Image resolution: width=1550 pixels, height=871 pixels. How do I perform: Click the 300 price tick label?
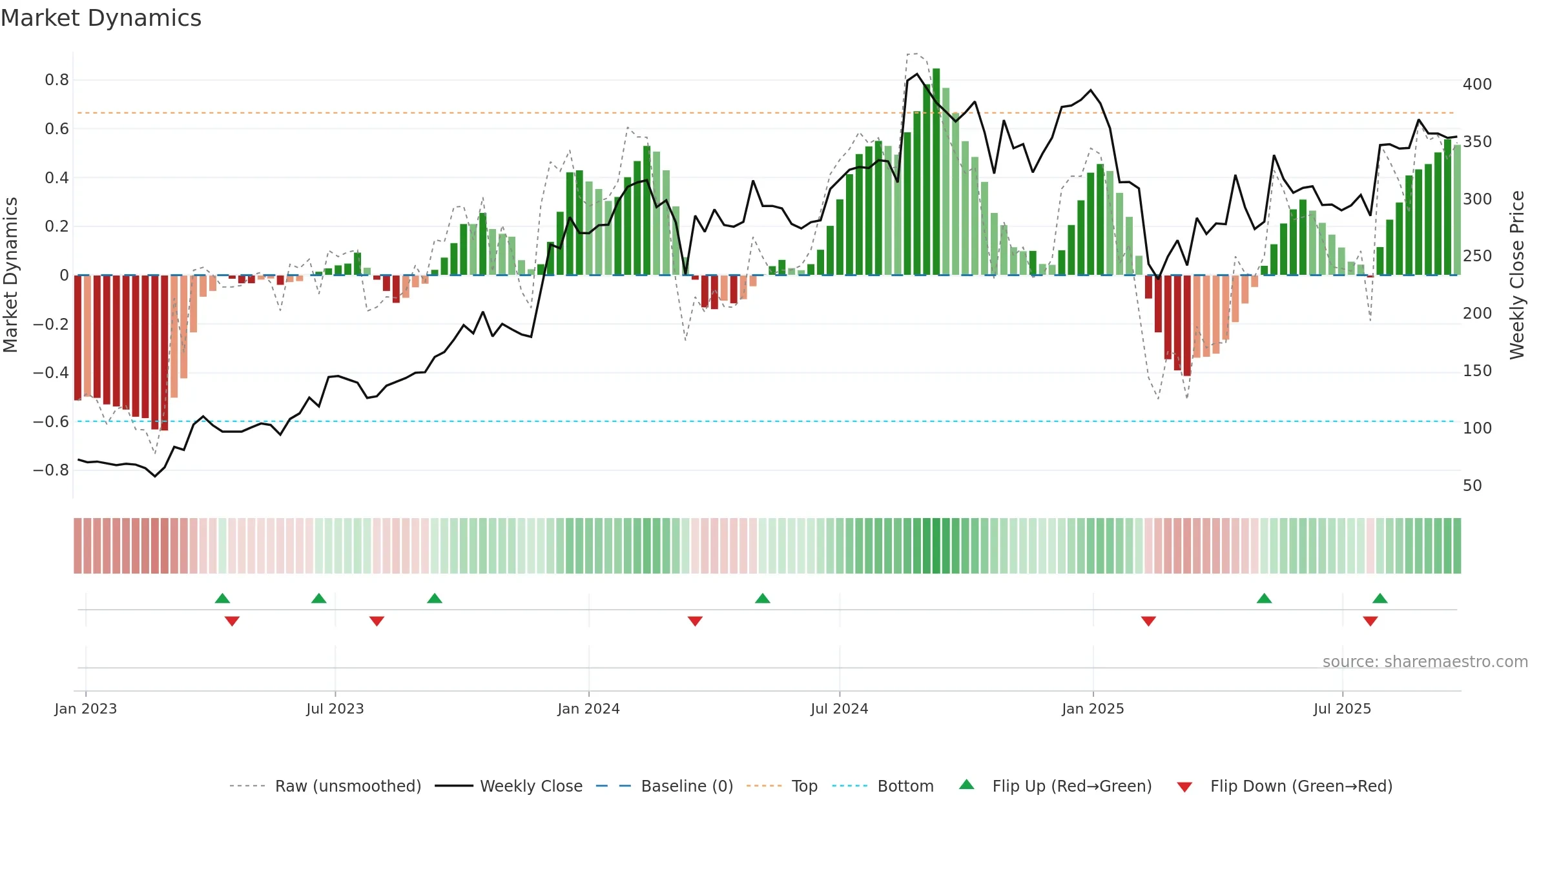point(1478,199)
